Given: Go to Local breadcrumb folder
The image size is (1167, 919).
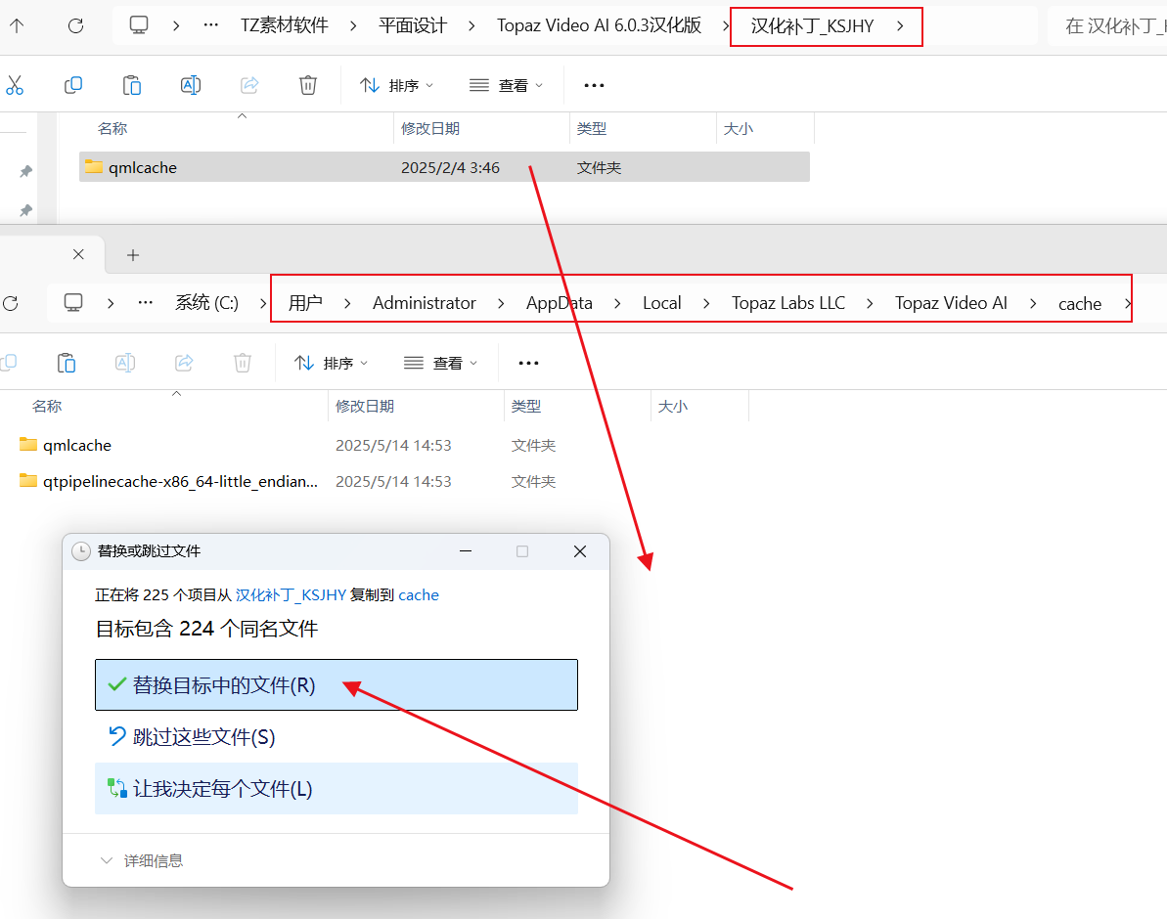Looking at the screenshot, I should [661, 303].
